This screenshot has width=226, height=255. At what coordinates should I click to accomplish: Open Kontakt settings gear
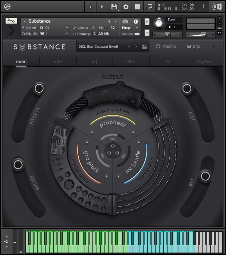[x=126, y=7]
